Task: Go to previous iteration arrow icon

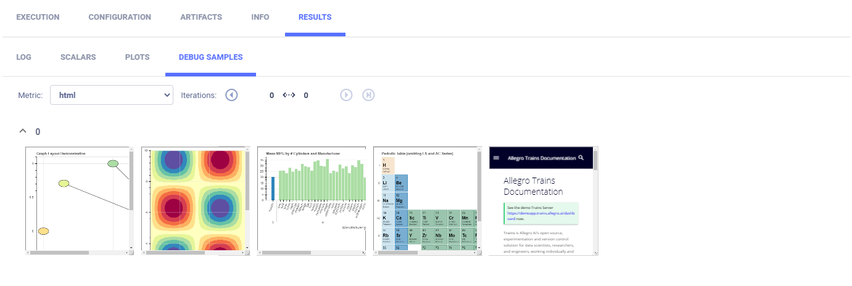Action: pyautogui.click(x=231, y=95)
